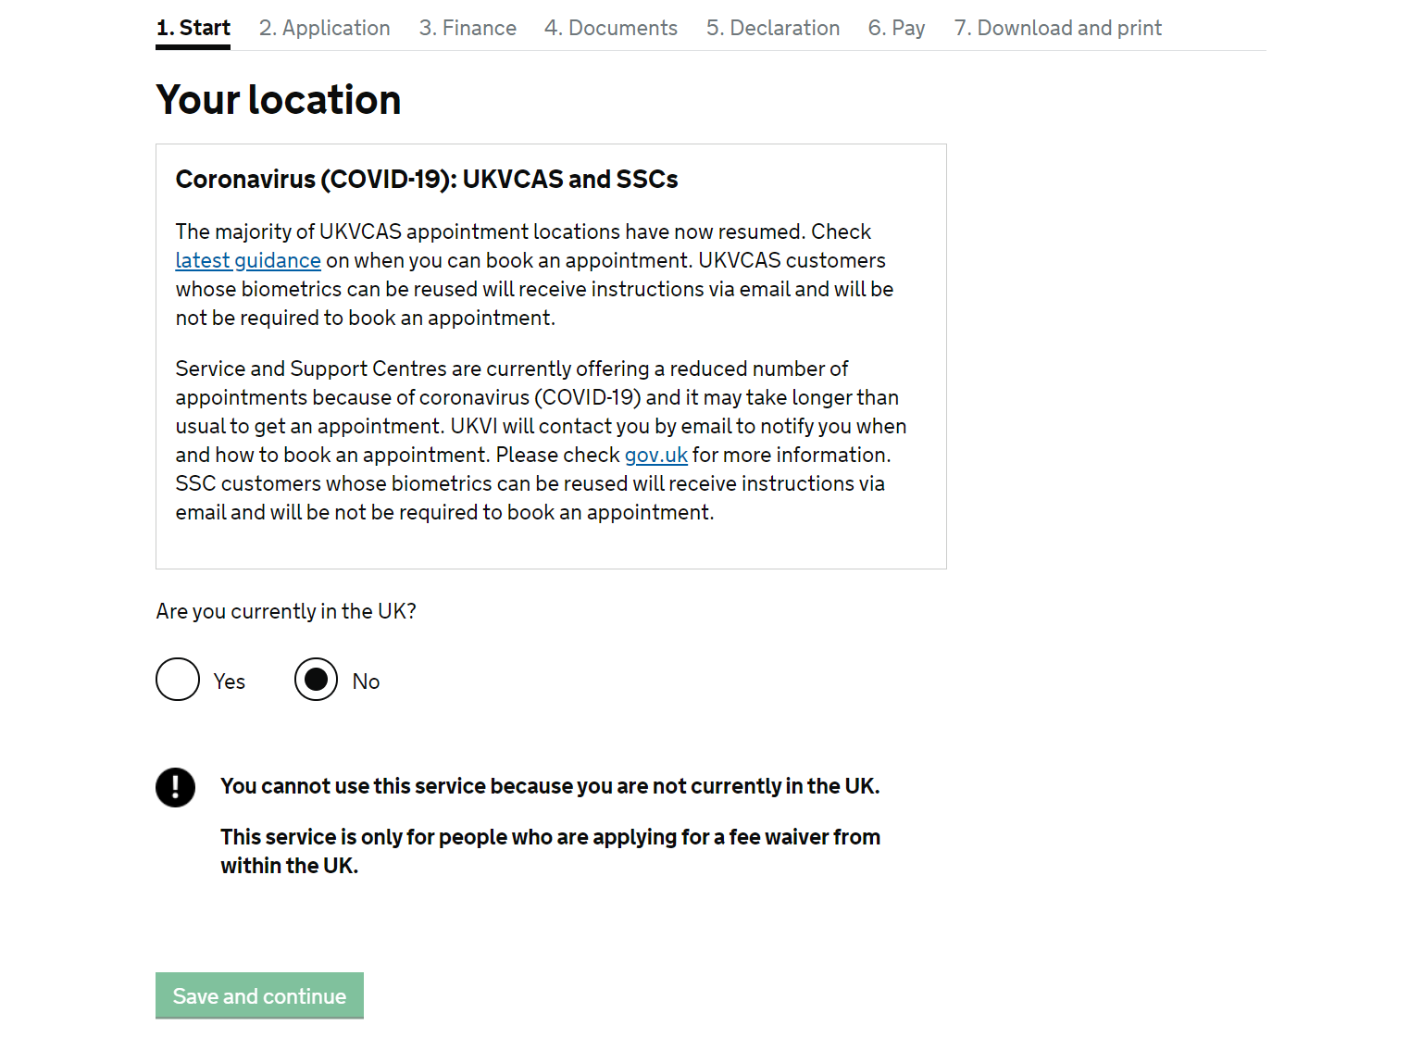Switch to the 3. Finance step
The image size is (1422, 1038).
pyautogui.click(x=468, y=28)
